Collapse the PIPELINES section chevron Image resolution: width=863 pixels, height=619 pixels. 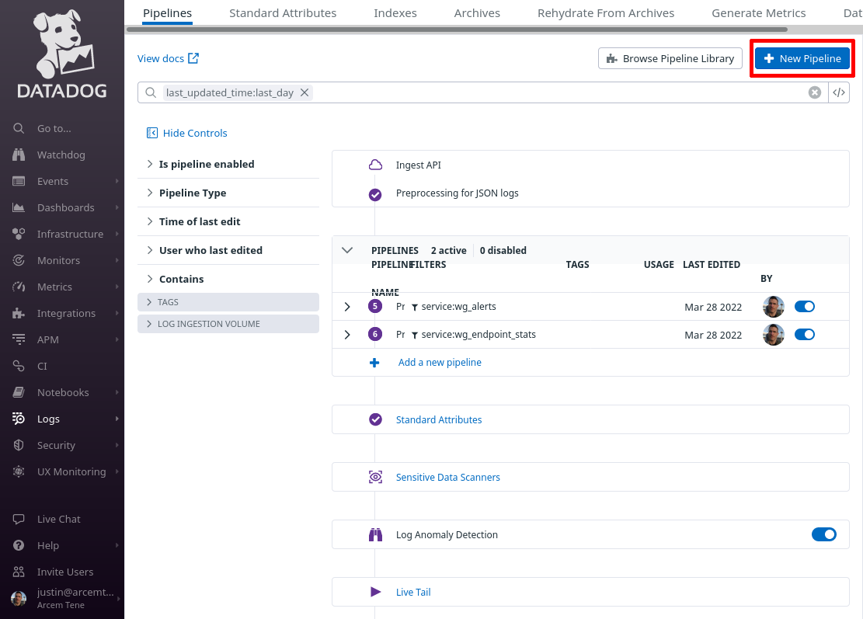tap(347, 250)
